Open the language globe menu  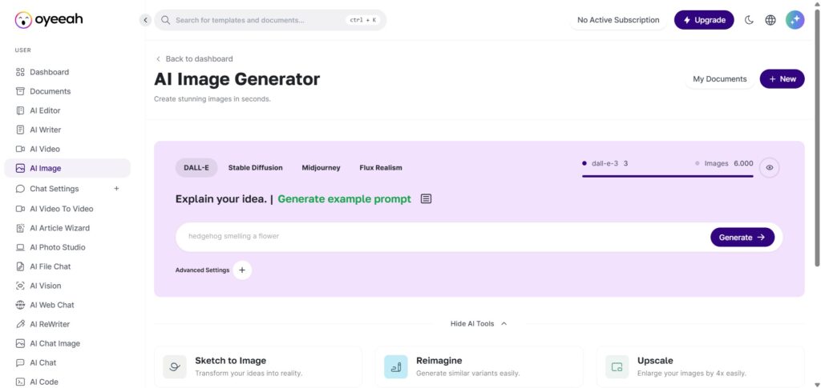point(770,20)
